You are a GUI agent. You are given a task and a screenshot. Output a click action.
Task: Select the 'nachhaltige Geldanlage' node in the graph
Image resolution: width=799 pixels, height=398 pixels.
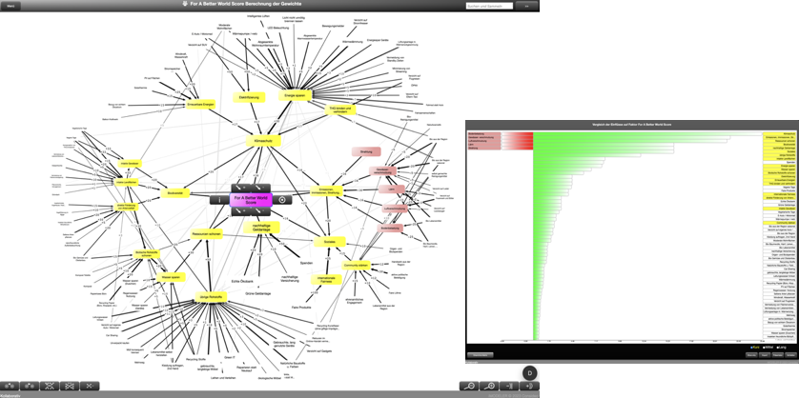pos(261,227)
